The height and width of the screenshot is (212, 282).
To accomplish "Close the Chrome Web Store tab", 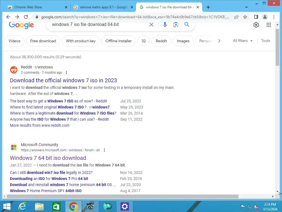I will pyautogui.click(x=66, y=7).
